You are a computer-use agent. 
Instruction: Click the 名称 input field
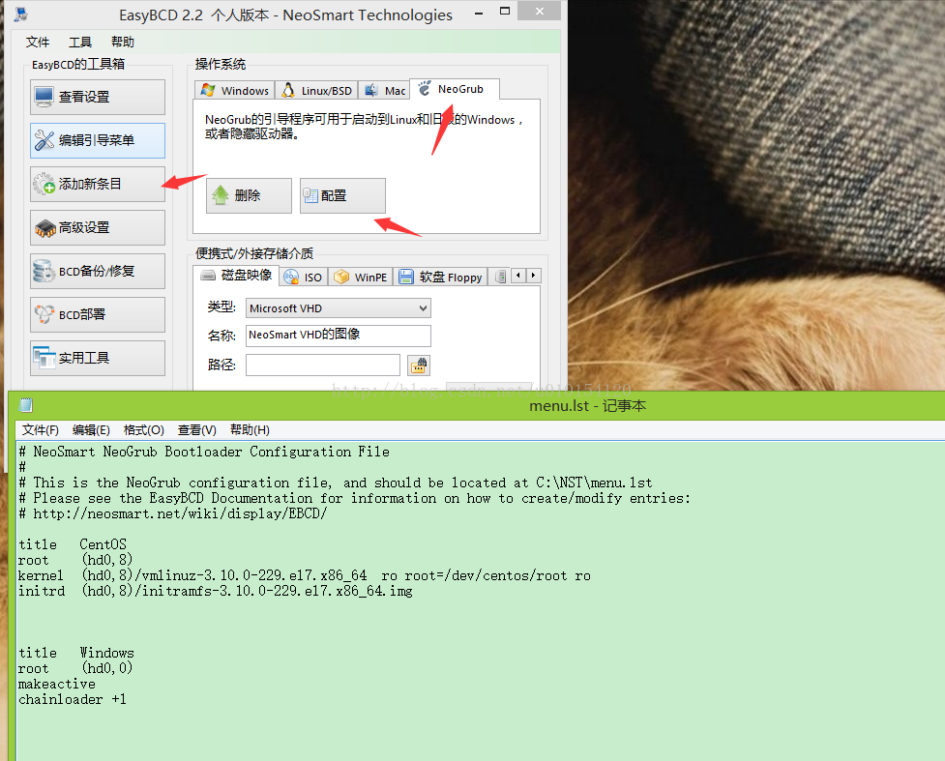click(x=339, y=335)
